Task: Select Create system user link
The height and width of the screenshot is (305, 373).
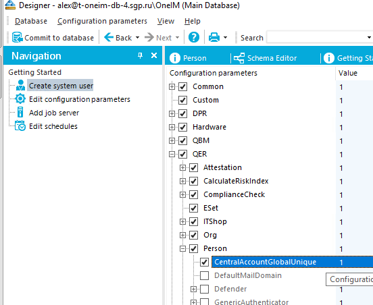Action: [61, 86]
